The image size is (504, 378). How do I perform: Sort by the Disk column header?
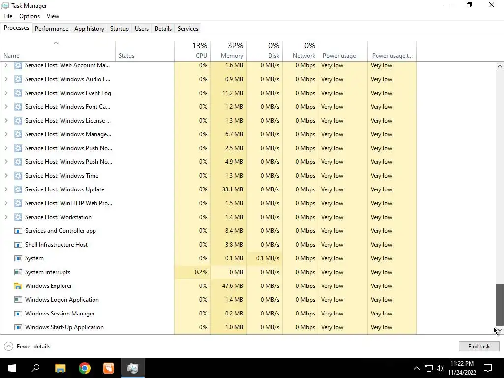(264, 51)
